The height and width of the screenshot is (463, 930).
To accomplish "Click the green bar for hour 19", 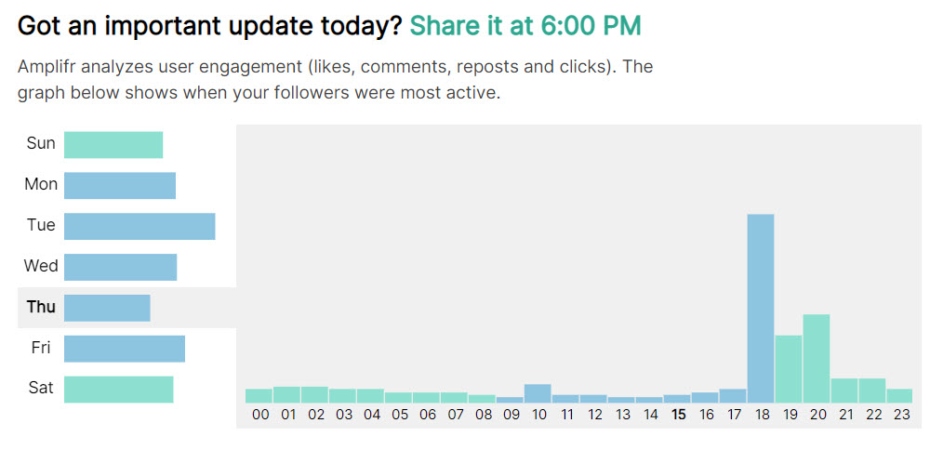I will 789,368.
